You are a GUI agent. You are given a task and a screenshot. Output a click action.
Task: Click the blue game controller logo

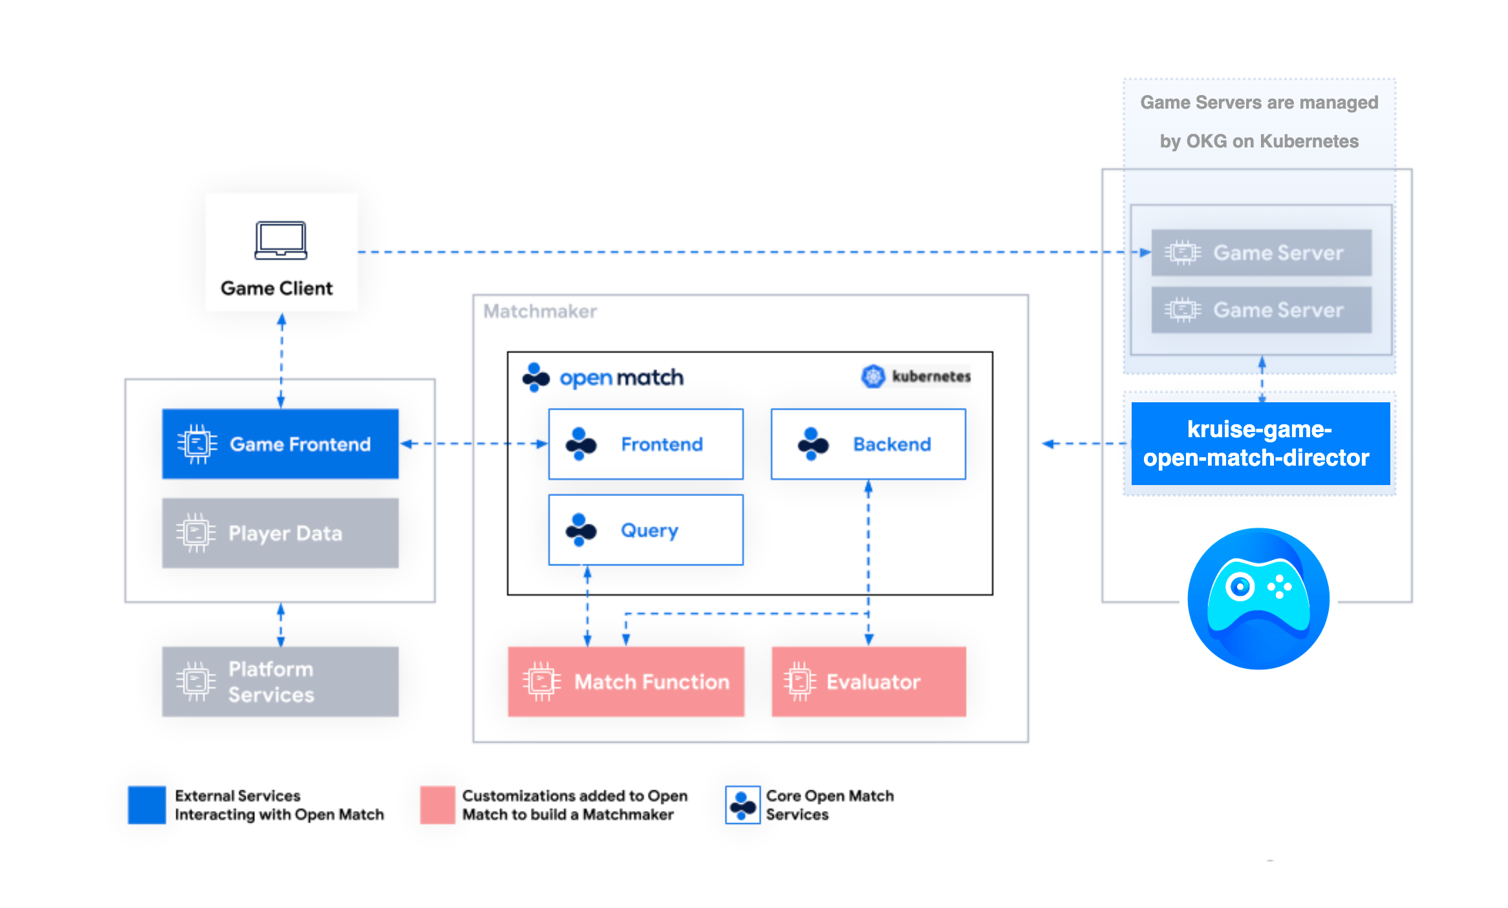(1258, 599)
